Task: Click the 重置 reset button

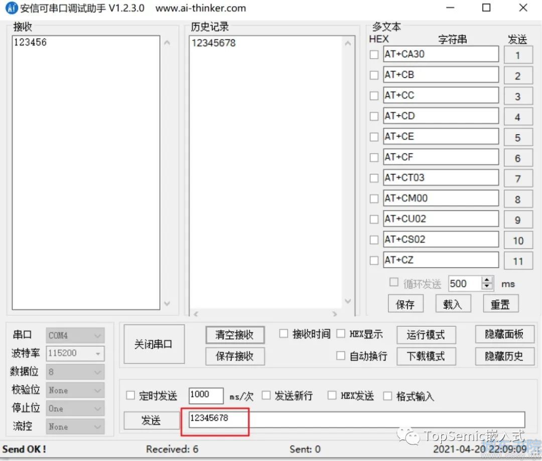Action: click(x=501, y=304)
